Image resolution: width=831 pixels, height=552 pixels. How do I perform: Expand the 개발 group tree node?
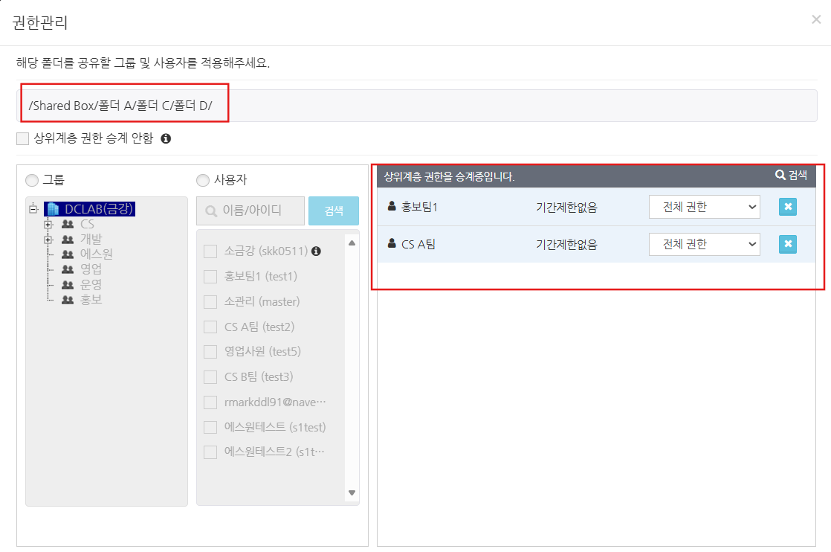tap(48, 239)
